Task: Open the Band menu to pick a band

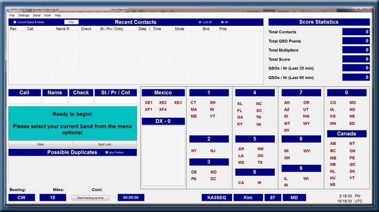Action: coord(36,15)
